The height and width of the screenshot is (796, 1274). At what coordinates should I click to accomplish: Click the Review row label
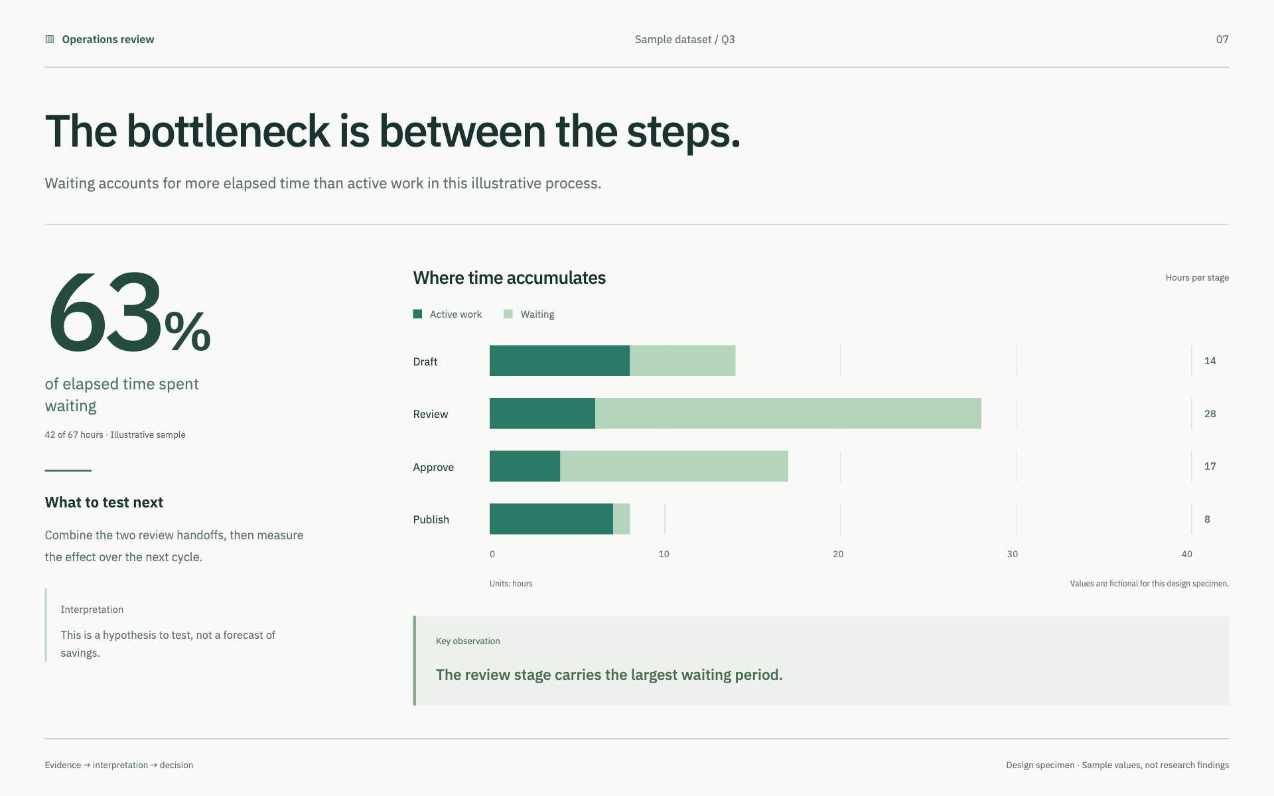(x=431, y=414)
